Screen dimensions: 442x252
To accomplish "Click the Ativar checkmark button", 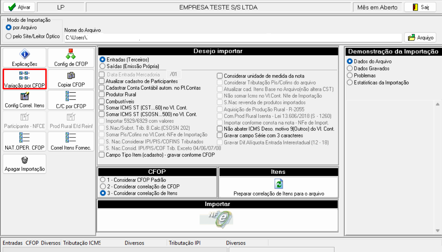I will [x=19, y=7].
